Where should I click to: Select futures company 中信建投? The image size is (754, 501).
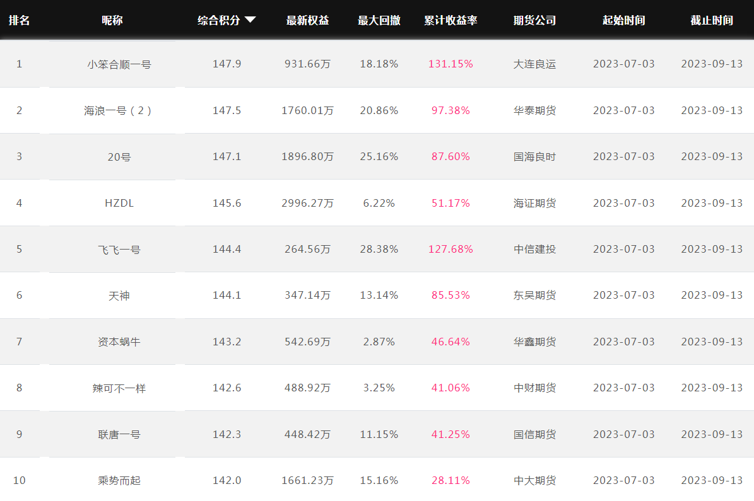tap(534, 250)
